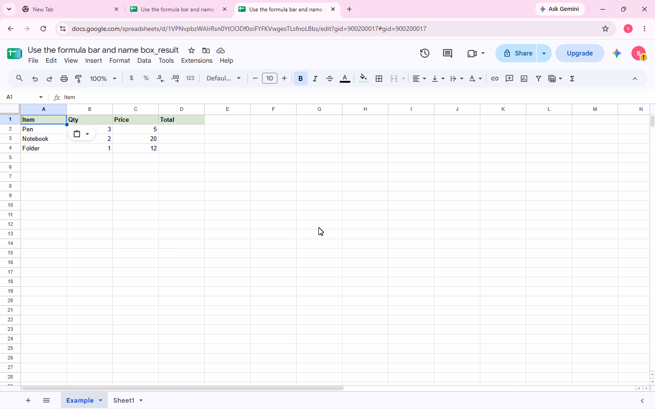Open the comments history panel

pos(448,53)
